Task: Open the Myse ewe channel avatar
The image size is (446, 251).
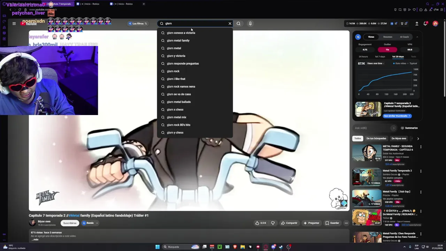Action: click(x=32, y=223)
